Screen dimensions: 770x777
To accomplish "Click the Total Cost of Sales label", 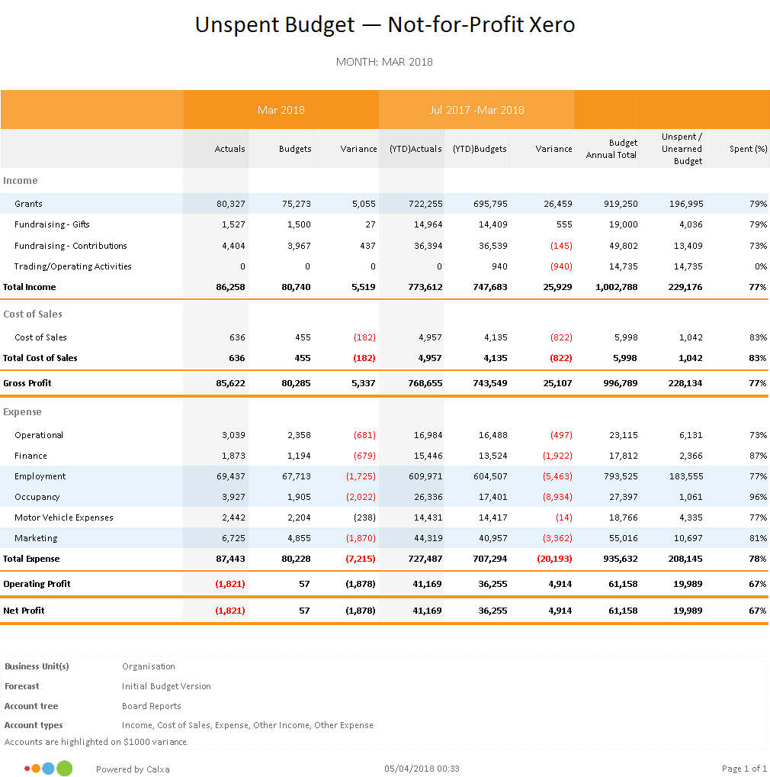I will coord(40,358).
